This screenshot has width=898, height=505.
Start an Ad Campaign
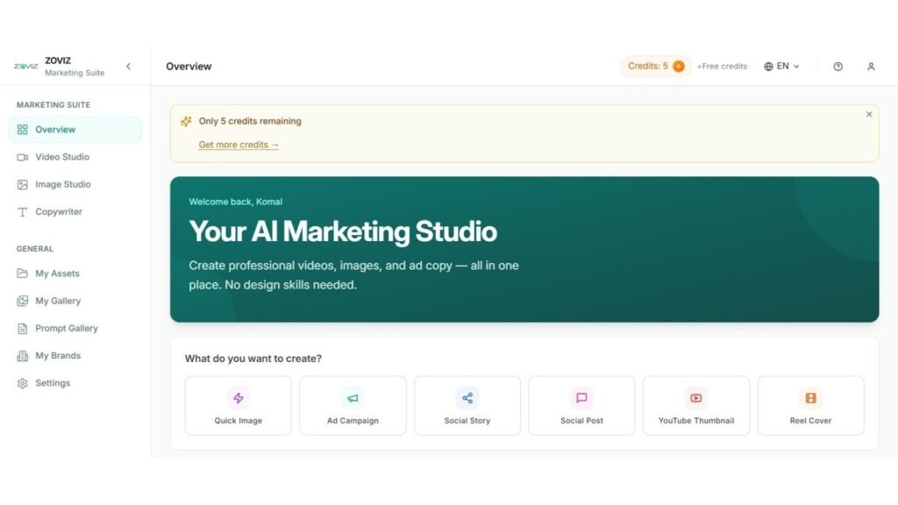tap(353, 405)
